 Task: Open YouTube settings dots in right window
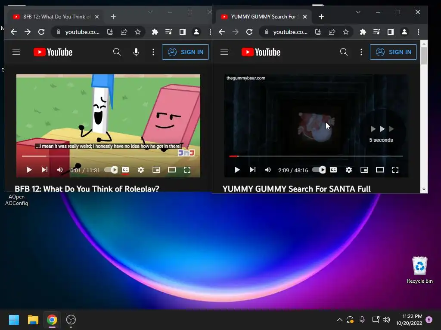point(361,52)
